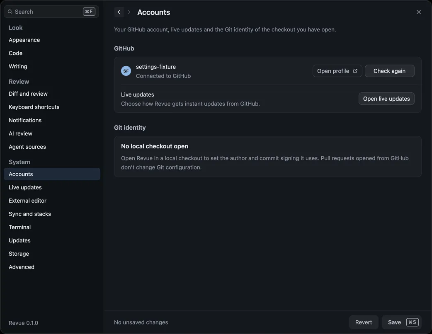Open the Updates settings page
The image size is (432, 334).
pyautogui.click(x=52, y=240)
